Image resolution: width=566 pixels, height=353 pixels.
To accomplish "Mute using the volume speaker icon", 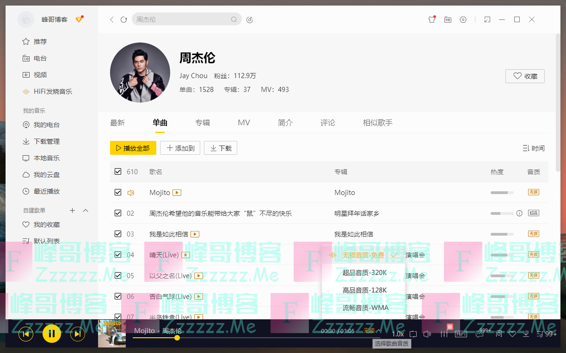I will pyautogui.click(x=427, y=334).
